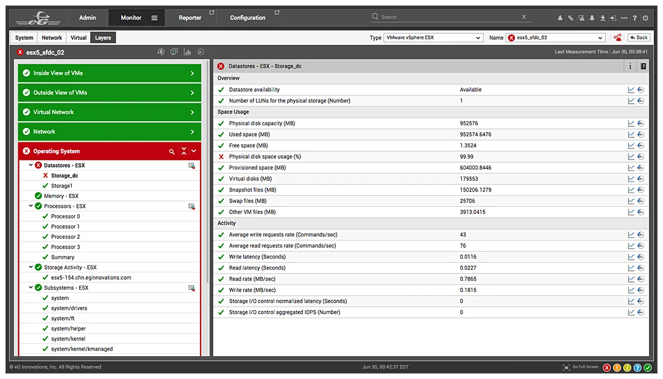Filter by red critical status icon in footer
Viewport: 663px width, 379px height.
click(607, 367)
